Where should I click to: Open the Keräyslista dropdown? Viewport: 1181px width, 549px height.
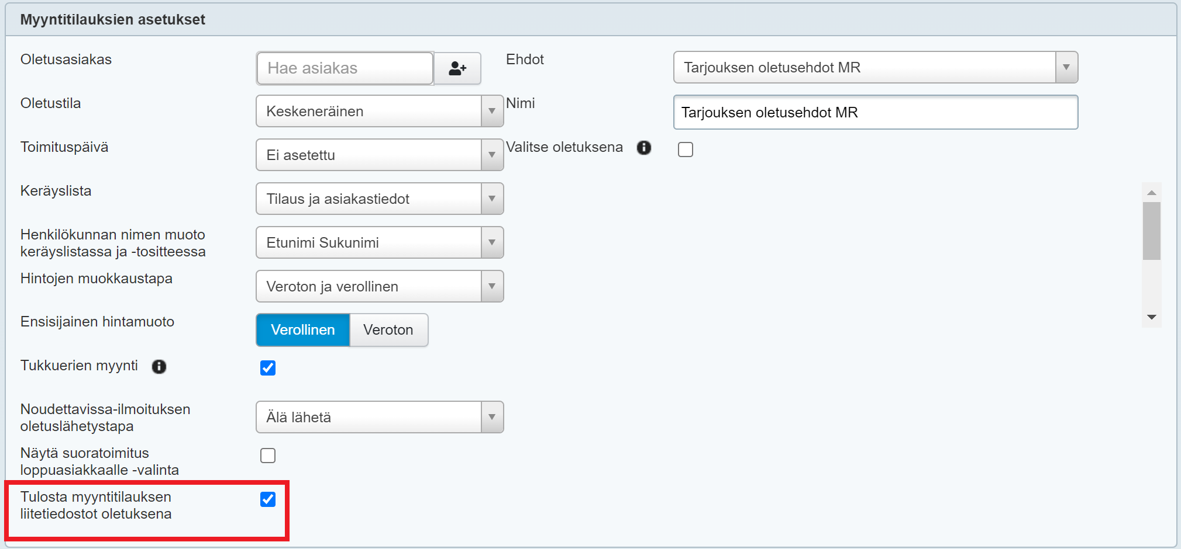[x=379, y=199]
